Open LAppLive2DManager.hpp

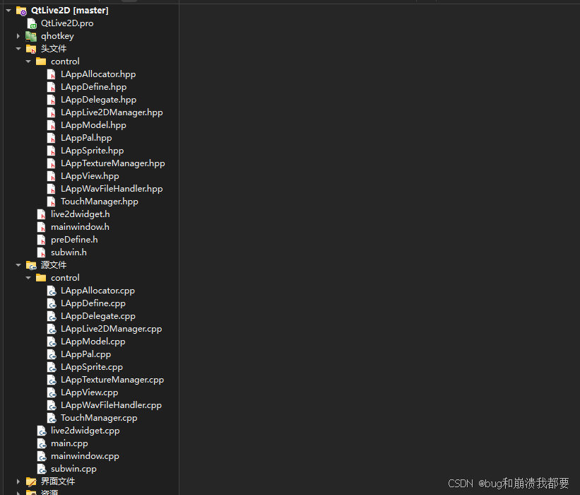tap(112, 112)
